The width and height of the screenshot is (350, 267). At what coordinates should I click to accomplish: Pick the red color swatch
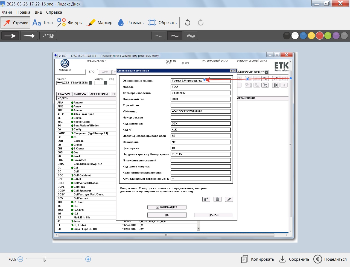(x=320, y=36)
